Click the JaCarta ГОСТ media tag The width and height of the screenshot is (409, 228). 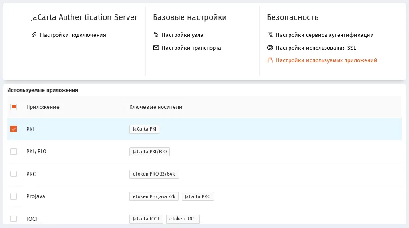(146, 219)
